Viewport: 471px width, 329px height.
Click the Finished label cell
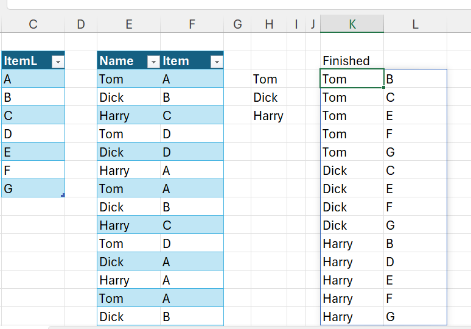click(346, 61)
